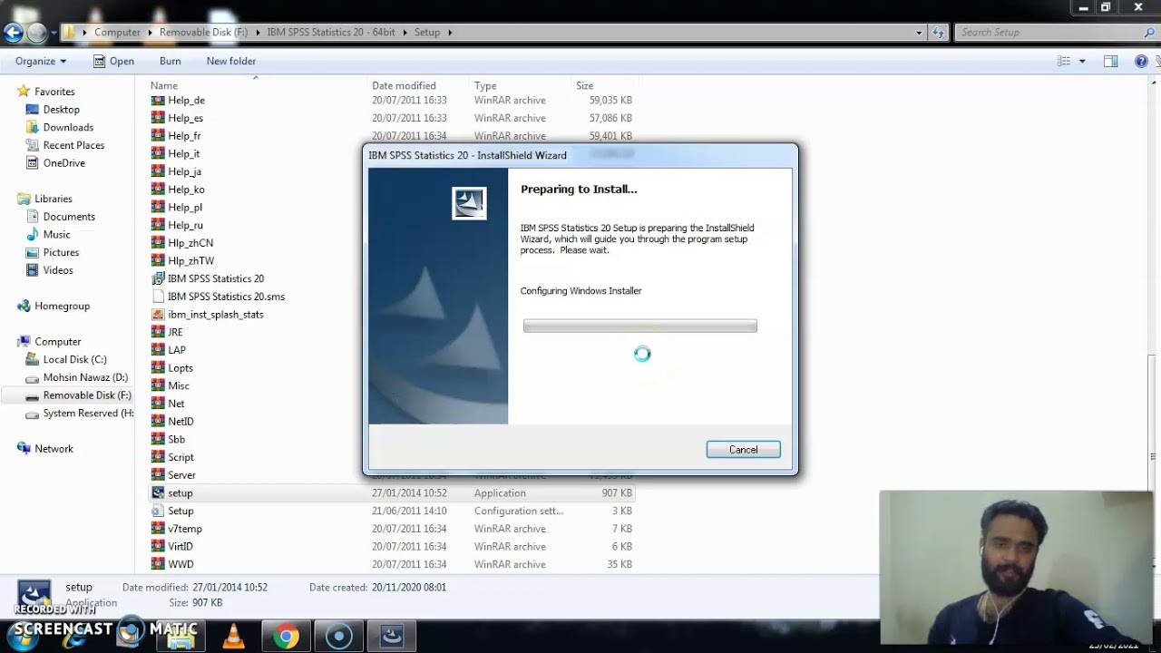
Task: Click Burn in the Explorer toolbar
Action: [x=171, y=62]
